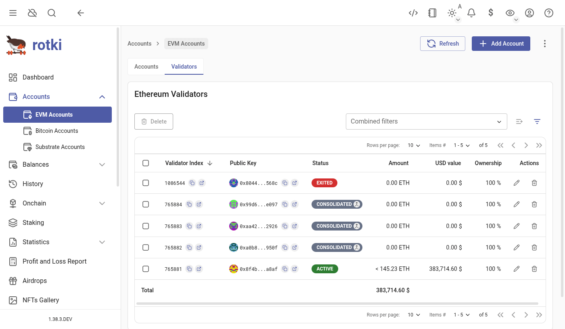This screenshot has height=329, width=565.
Task: Edit validator 1086544 with pencil icon
Action: (x=517, y=183)
